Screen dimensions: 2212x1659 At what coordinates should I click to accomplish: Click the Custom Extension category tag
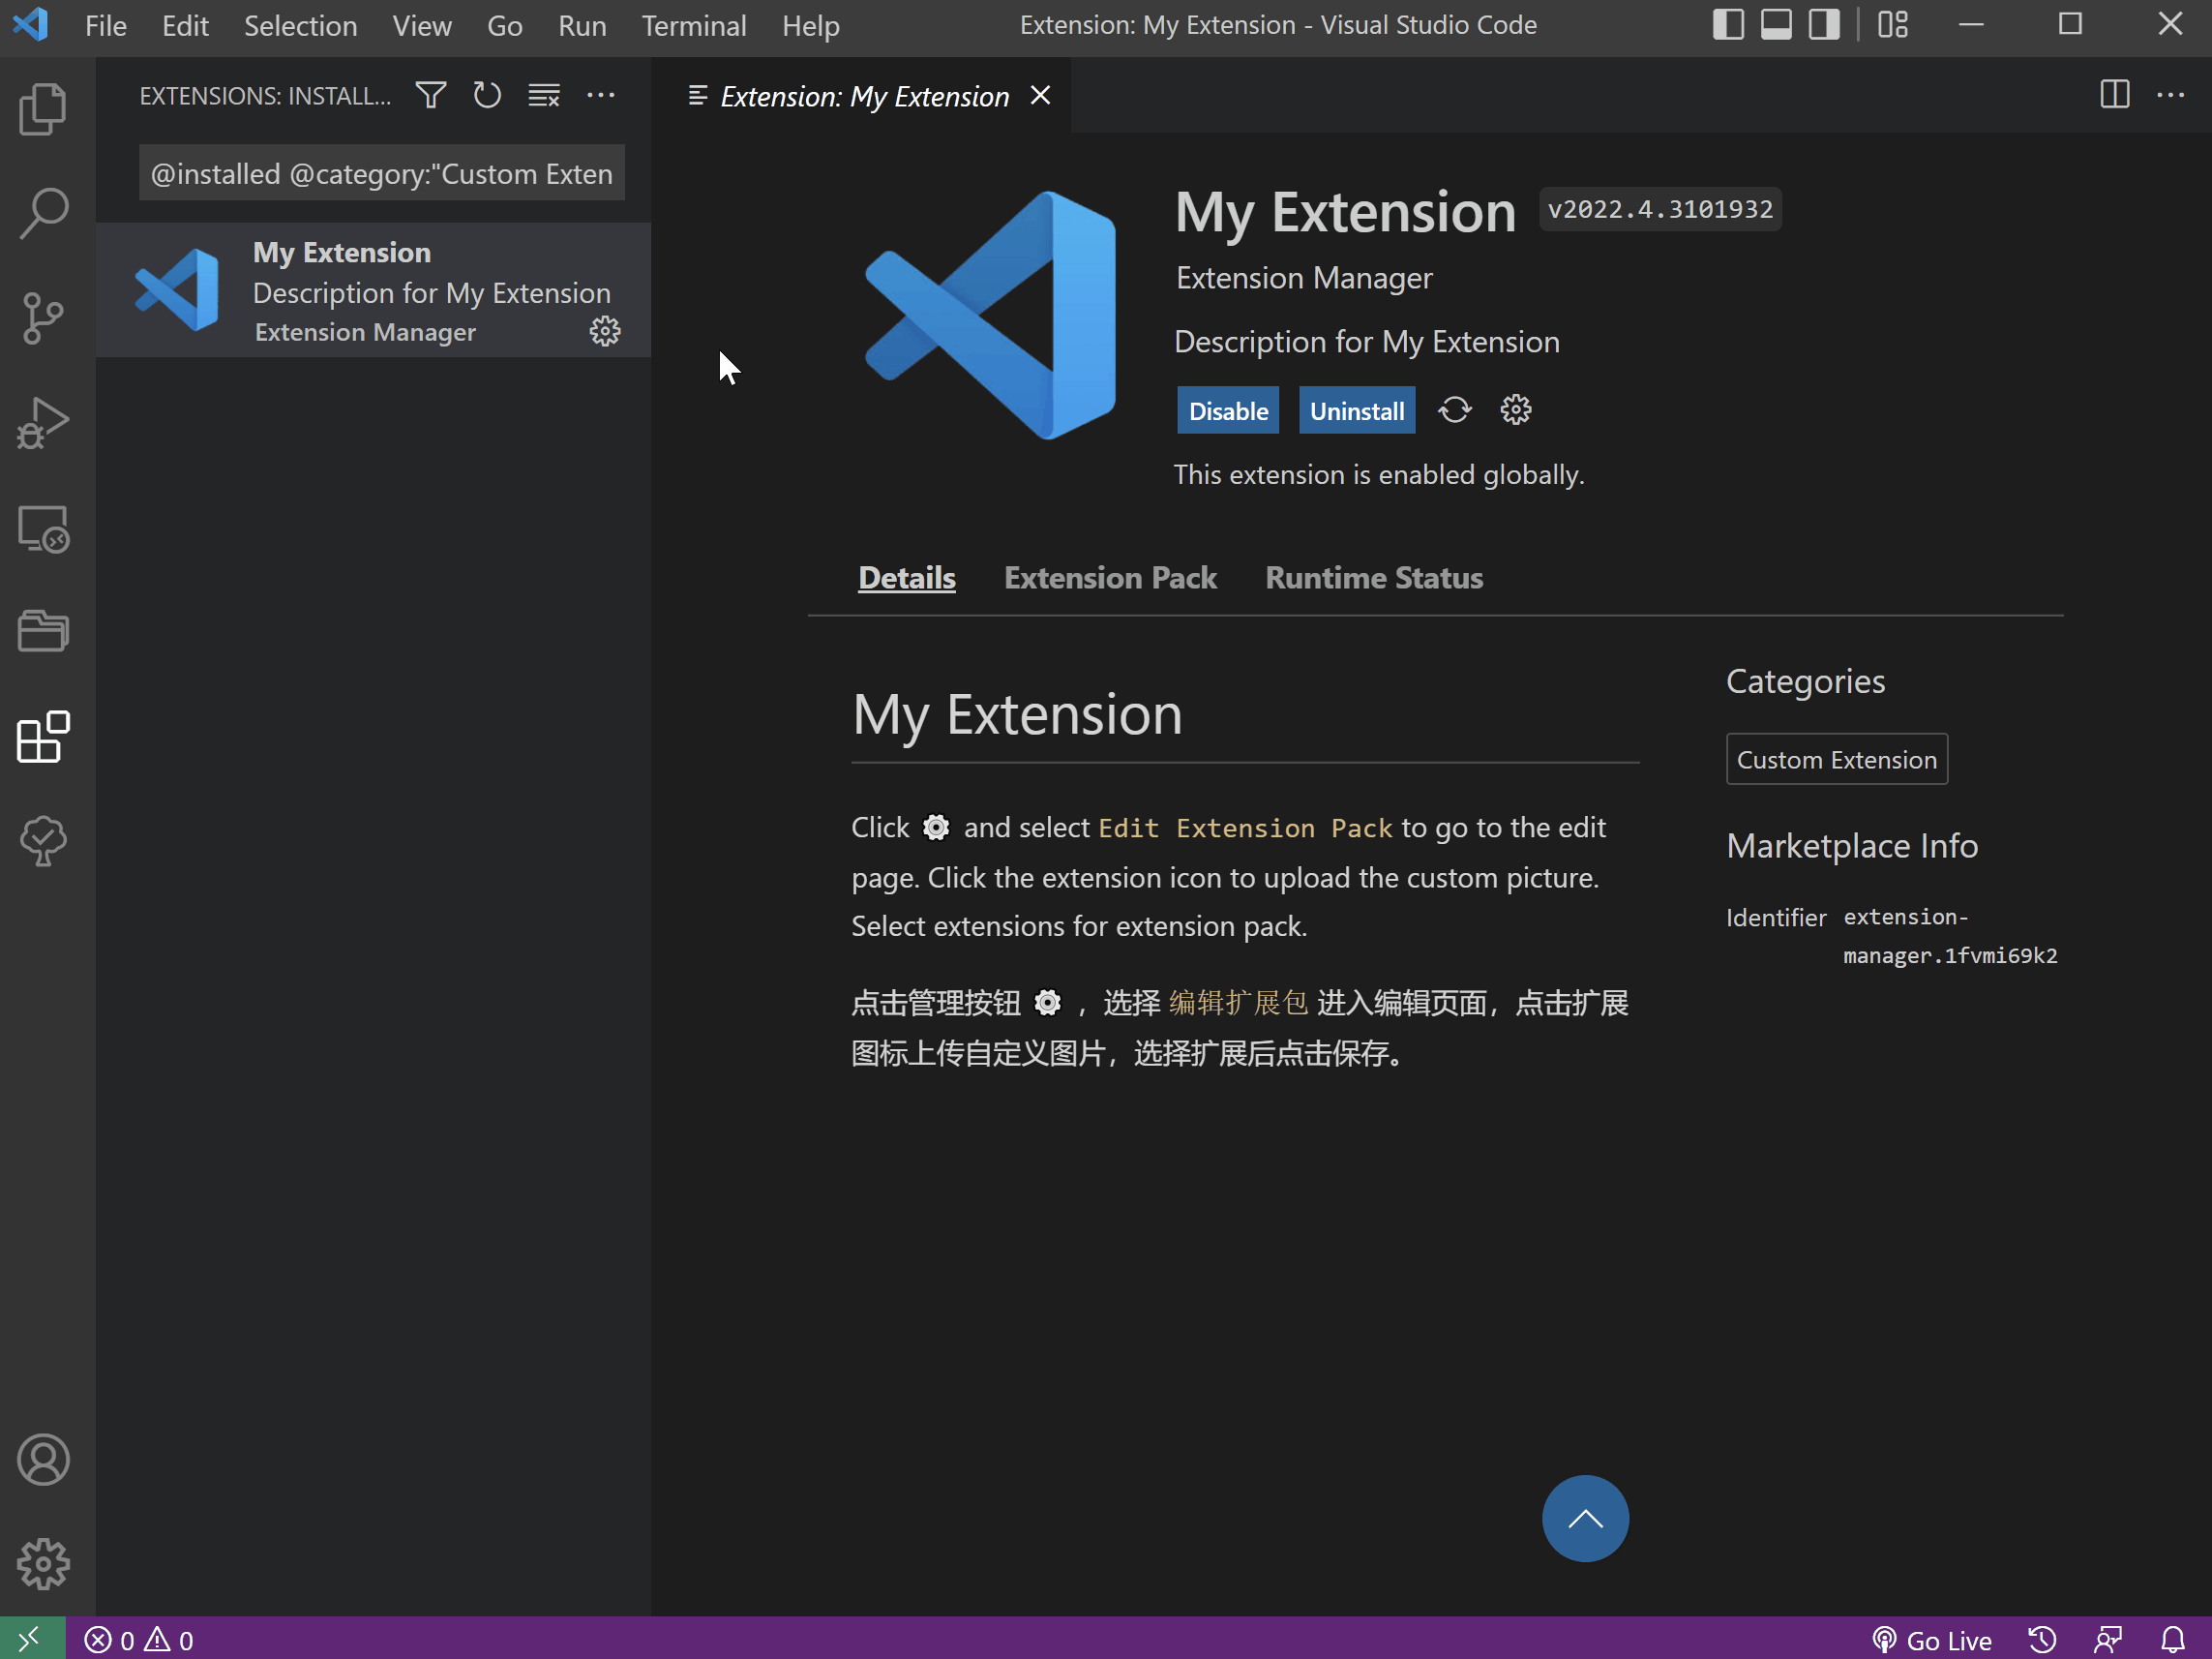[x=1836, y=758]
